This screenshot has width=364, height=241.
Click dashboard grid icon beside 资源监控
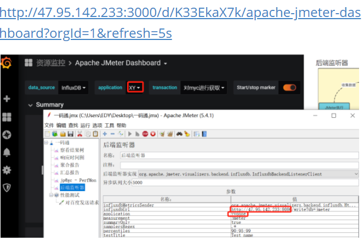tap(29, 62)
